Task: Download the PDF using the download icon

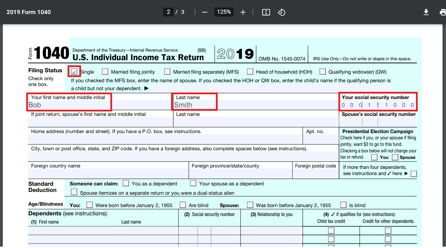Action: (426, 12)
